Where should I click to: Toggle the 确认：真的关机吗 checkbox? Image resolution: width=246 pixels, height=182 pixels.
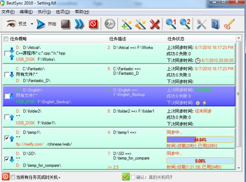(133, 177)
